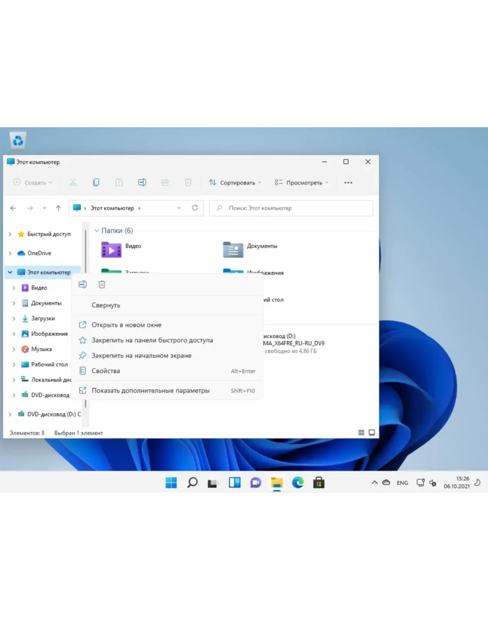Open the Просмотреть dropdown menu
The height and width of the screenshot is (620, 488).
[301, 183]
